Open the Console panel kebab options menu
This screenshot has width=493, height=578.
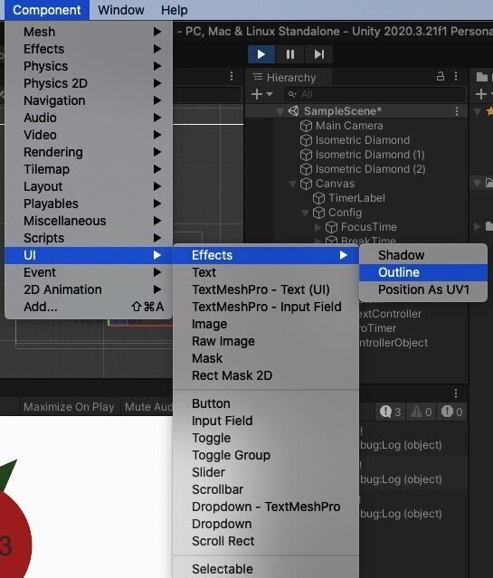[x=456, y=393]
